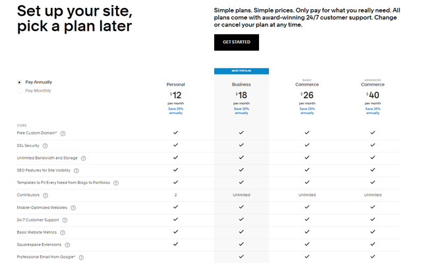
Task: Click Basic Commerce checkmark for Basic Website Metrics
Action: tap(307, 232)
